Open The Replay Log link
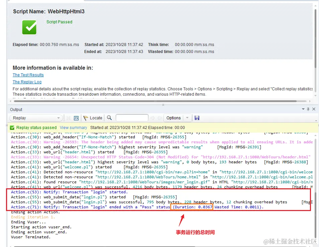The image size is (319, 247). tap(27, 82)
